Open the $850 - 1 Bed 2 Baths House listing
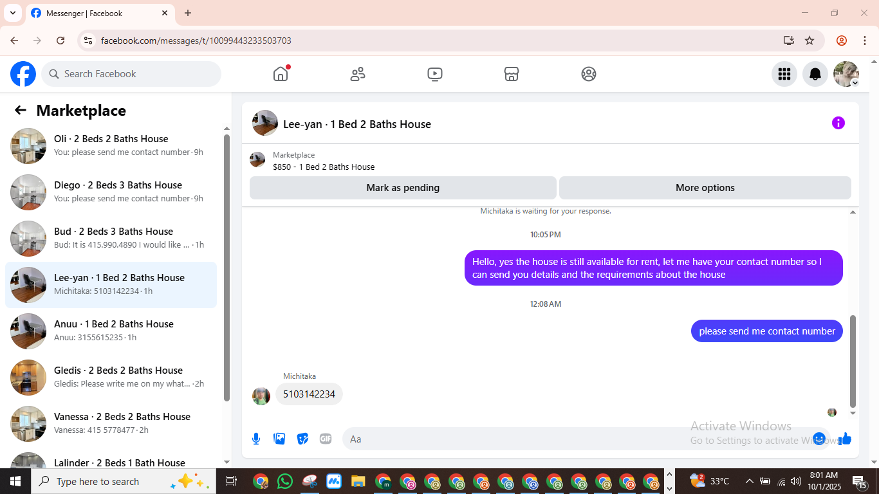This screenshot has width=879, height=494. point(324,167)
